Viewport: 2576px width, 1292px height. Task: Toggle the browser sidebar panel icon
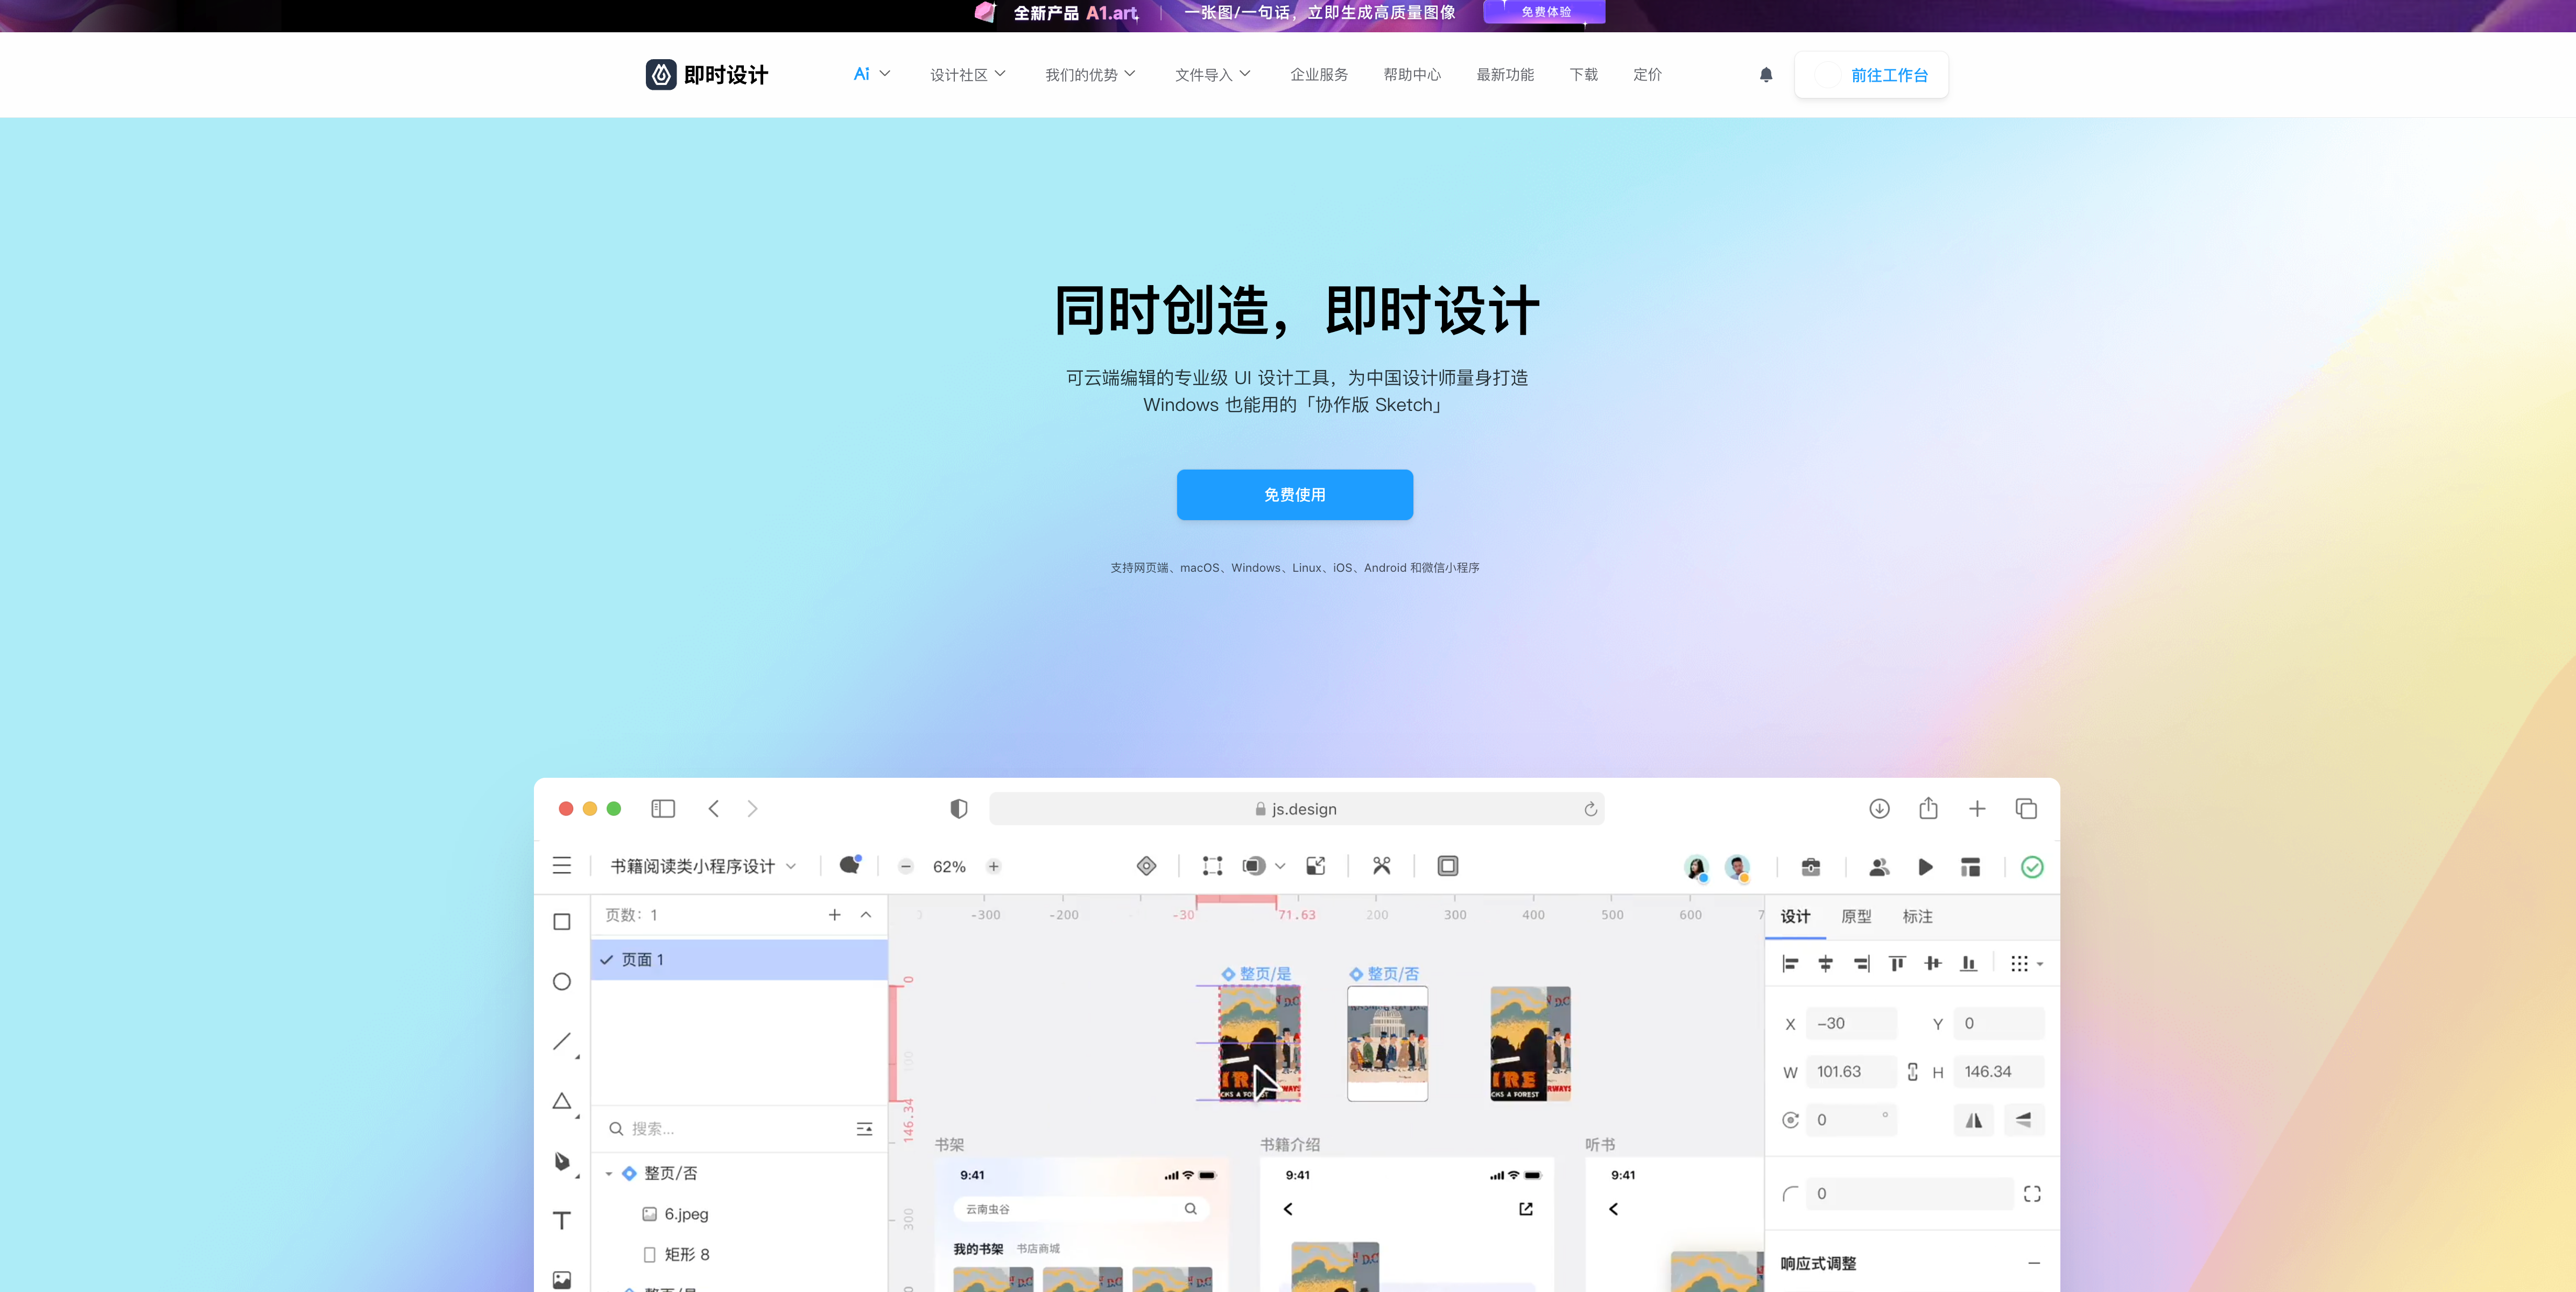(662, 808)
